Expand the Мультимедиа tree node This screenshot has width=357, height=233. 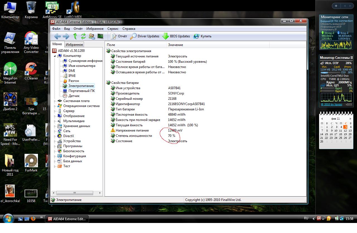55,121
